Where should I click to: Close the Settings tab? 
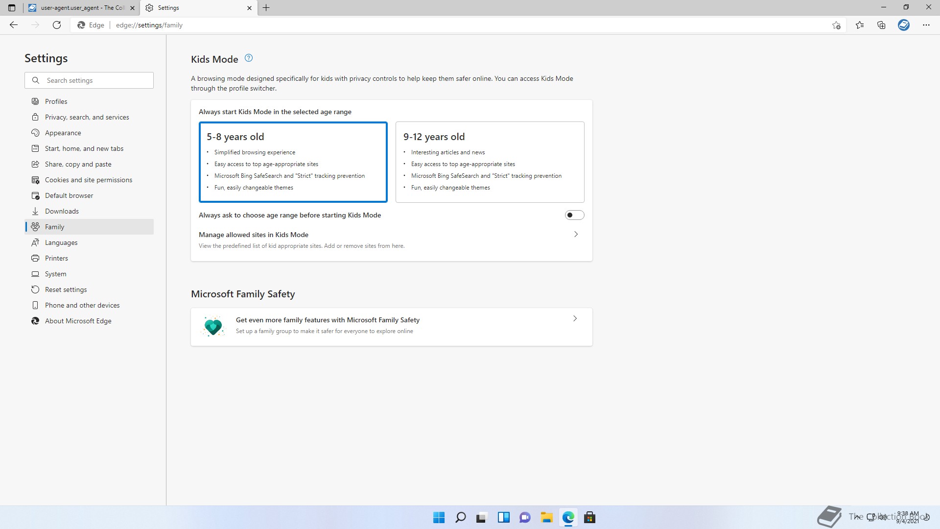click(x=249, y=8)
